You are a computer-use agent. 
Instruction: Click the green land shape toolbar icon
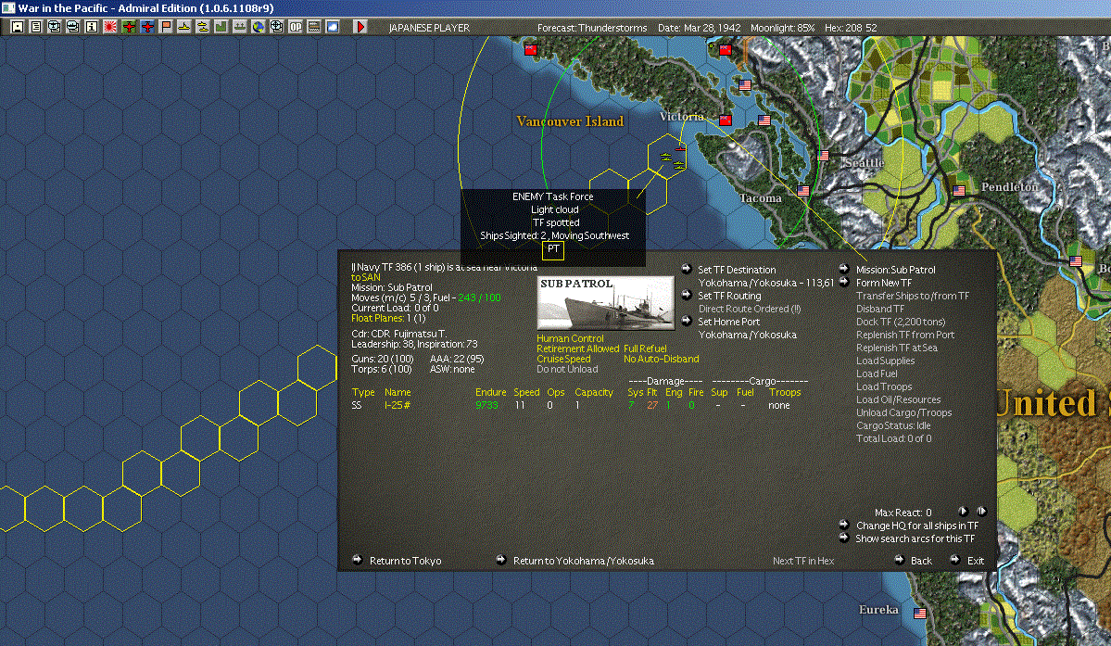[x=221, y=27]
